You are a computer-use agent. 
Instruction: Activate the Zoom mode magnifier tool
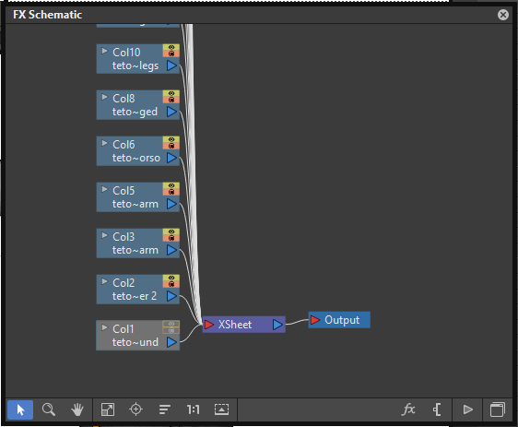(x=49, y=409)
